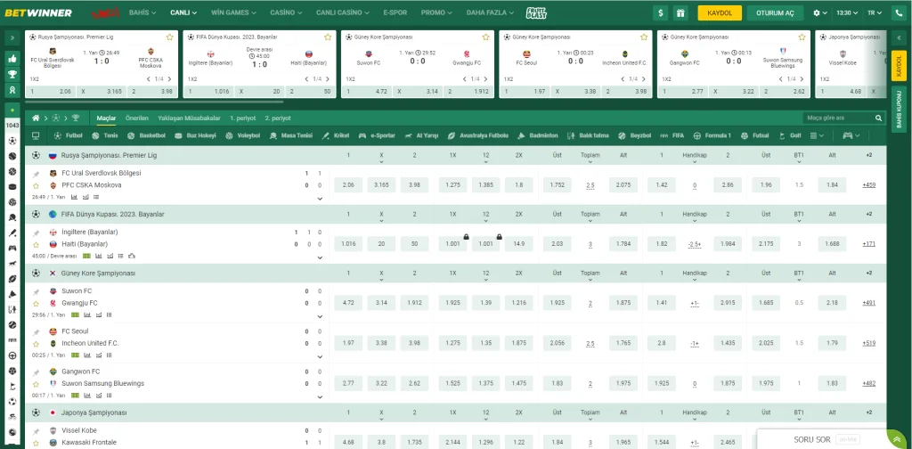Screen dimensions: 912x449
Task: Select Masa Tenisi in the sports bar
Action: (291, 135)
